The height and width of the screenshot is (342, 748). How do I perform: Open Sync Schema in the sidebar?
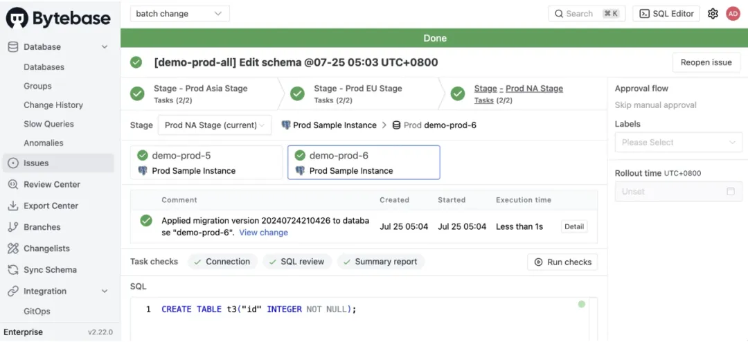click(x=50, y=270)
